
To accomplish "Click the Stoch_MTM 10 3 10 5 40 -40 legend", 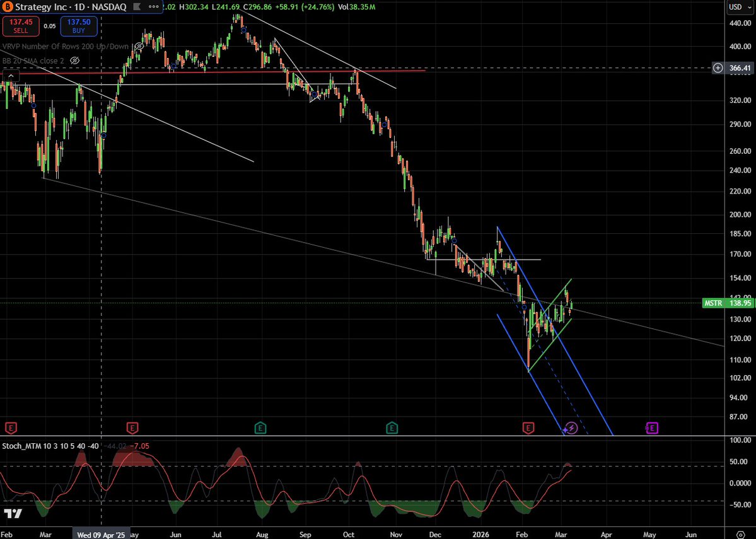I will pos(50,446).
